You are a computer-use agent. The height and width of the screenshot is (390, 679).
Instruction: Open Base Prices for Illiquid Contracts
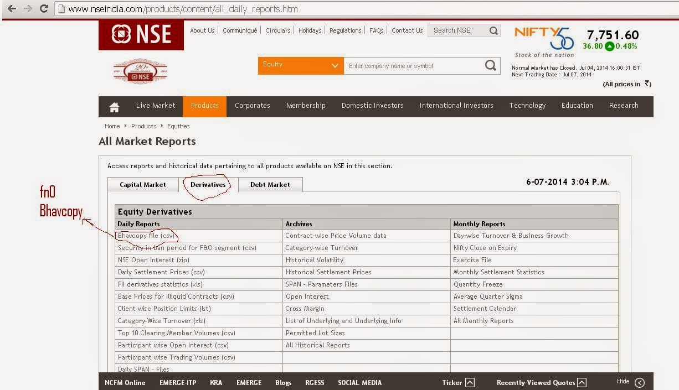(x=176, y=297)
